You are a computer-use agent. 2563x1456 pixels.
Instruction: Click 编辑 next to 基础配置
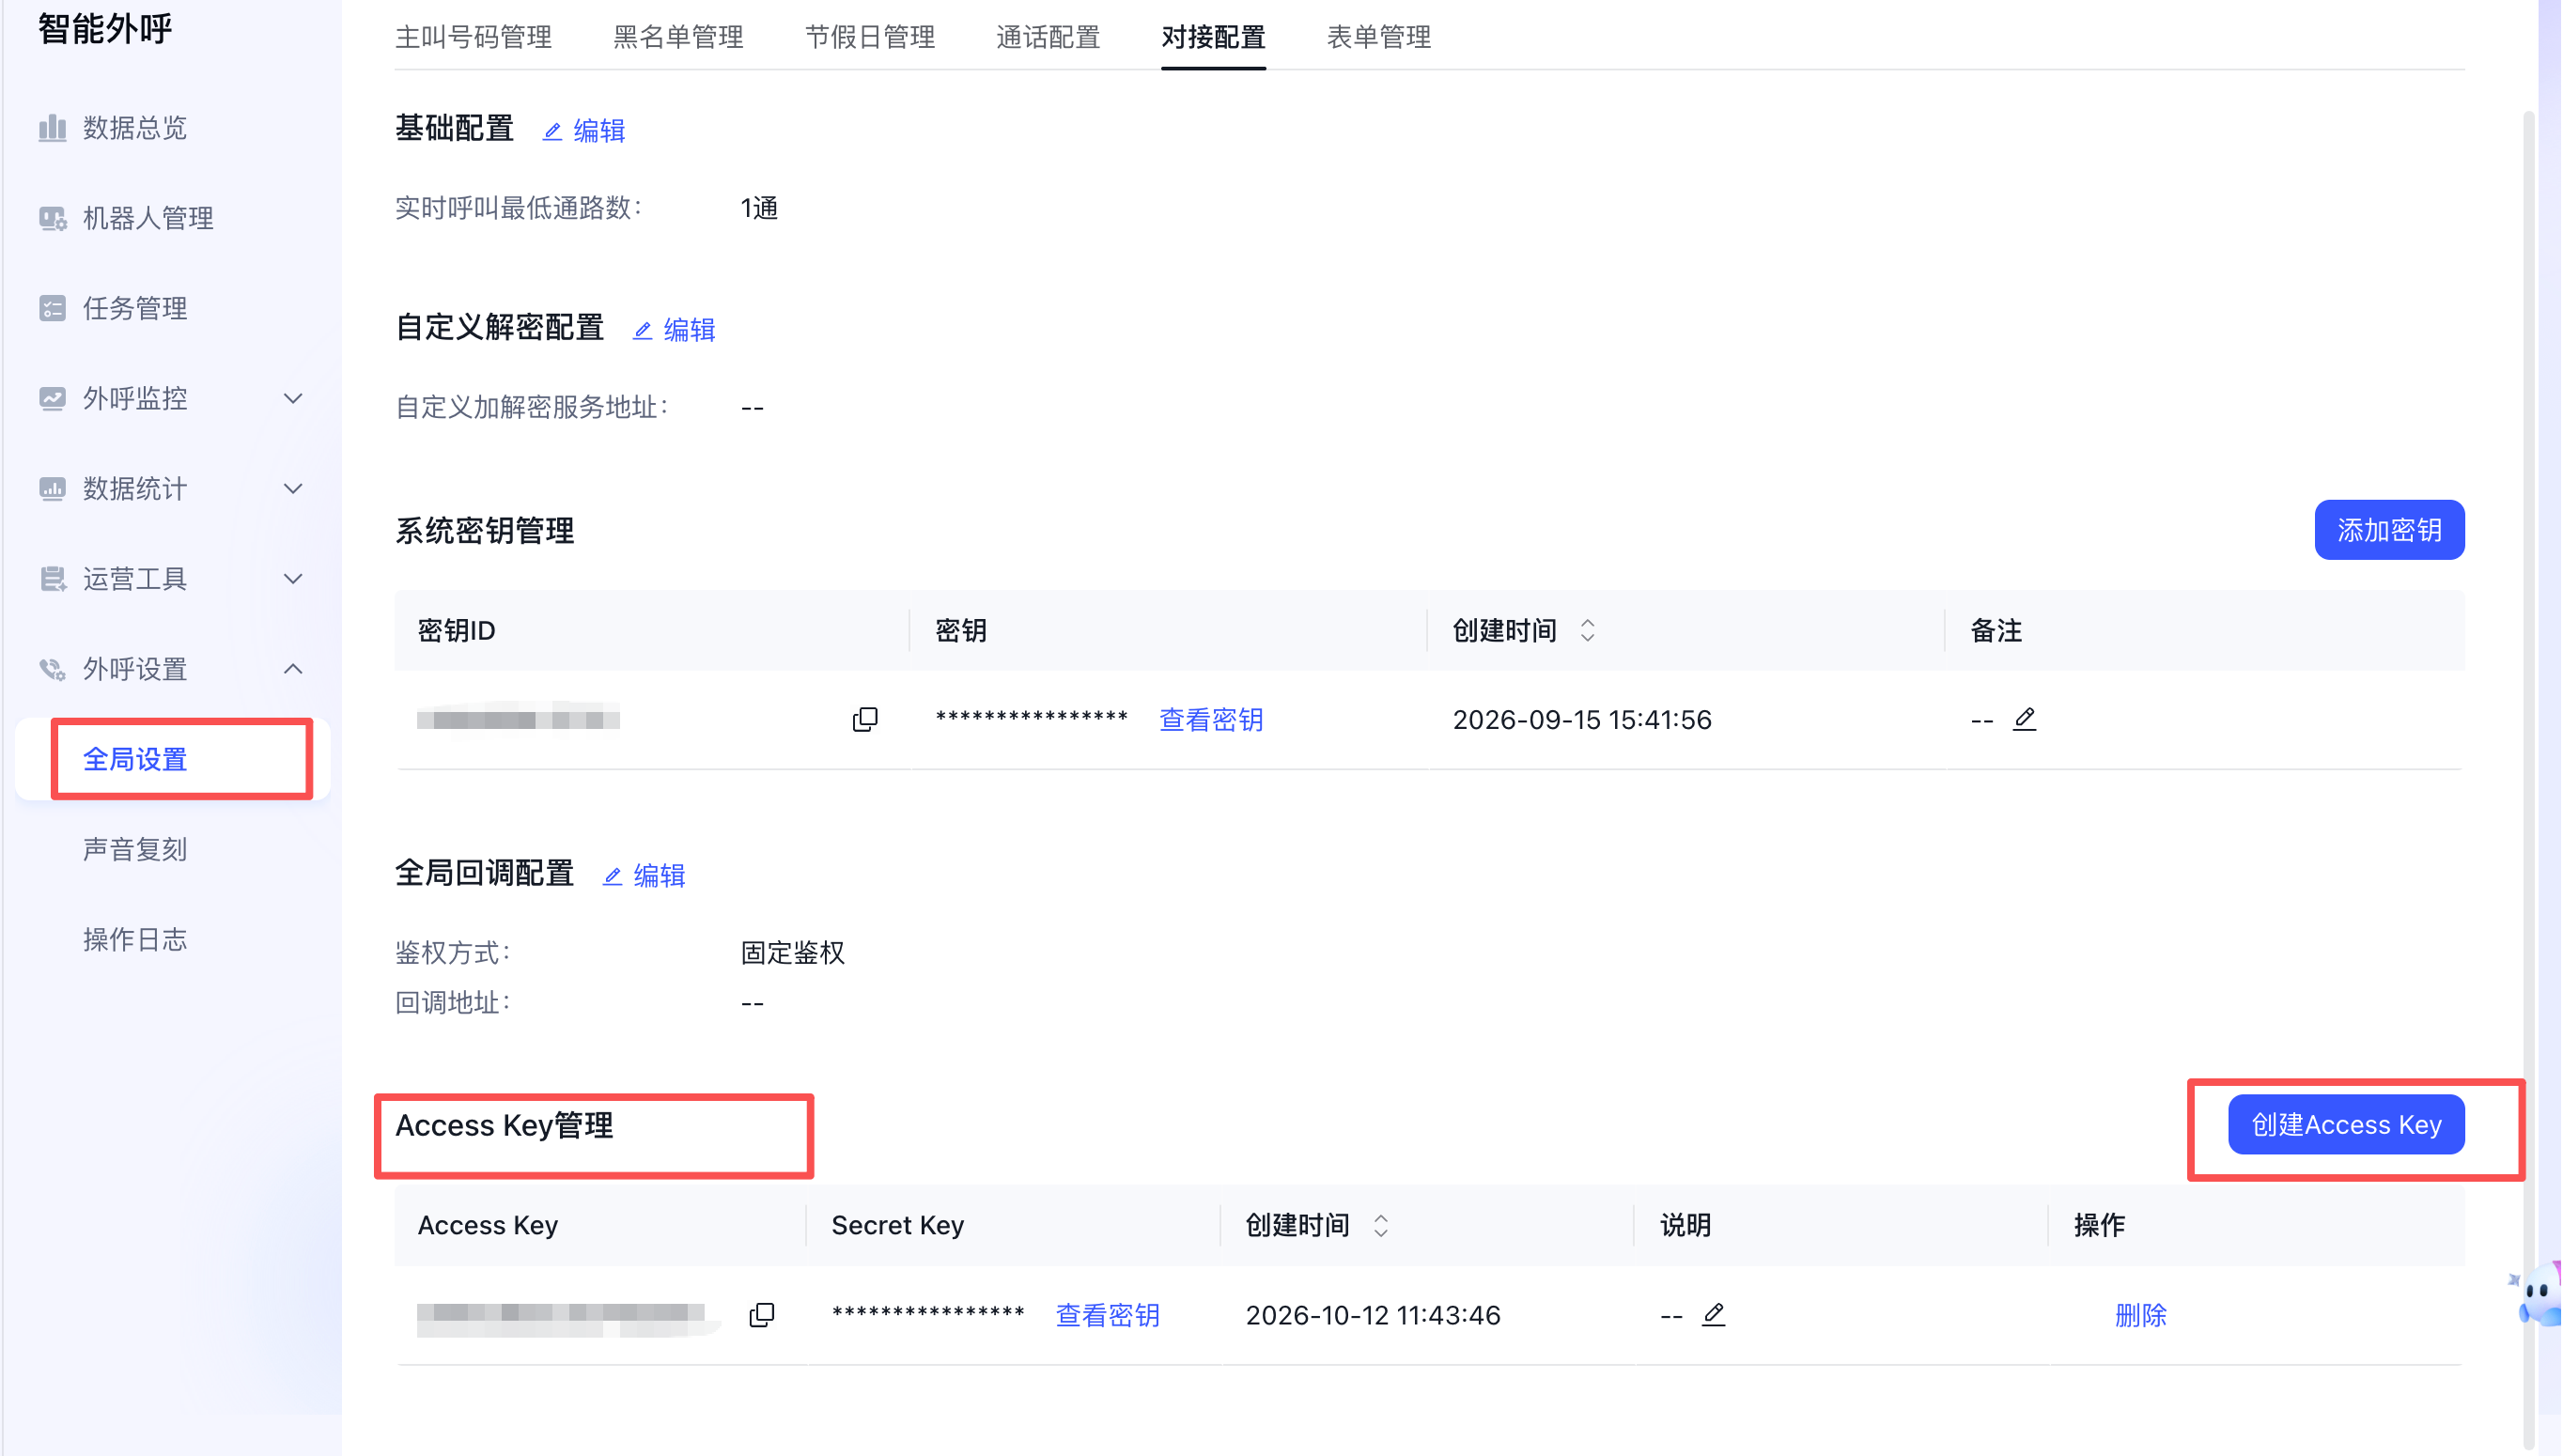pos(584,130)
